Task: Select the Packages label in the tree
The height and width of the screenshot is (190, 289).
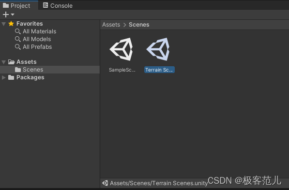Action: coord(30,77)
